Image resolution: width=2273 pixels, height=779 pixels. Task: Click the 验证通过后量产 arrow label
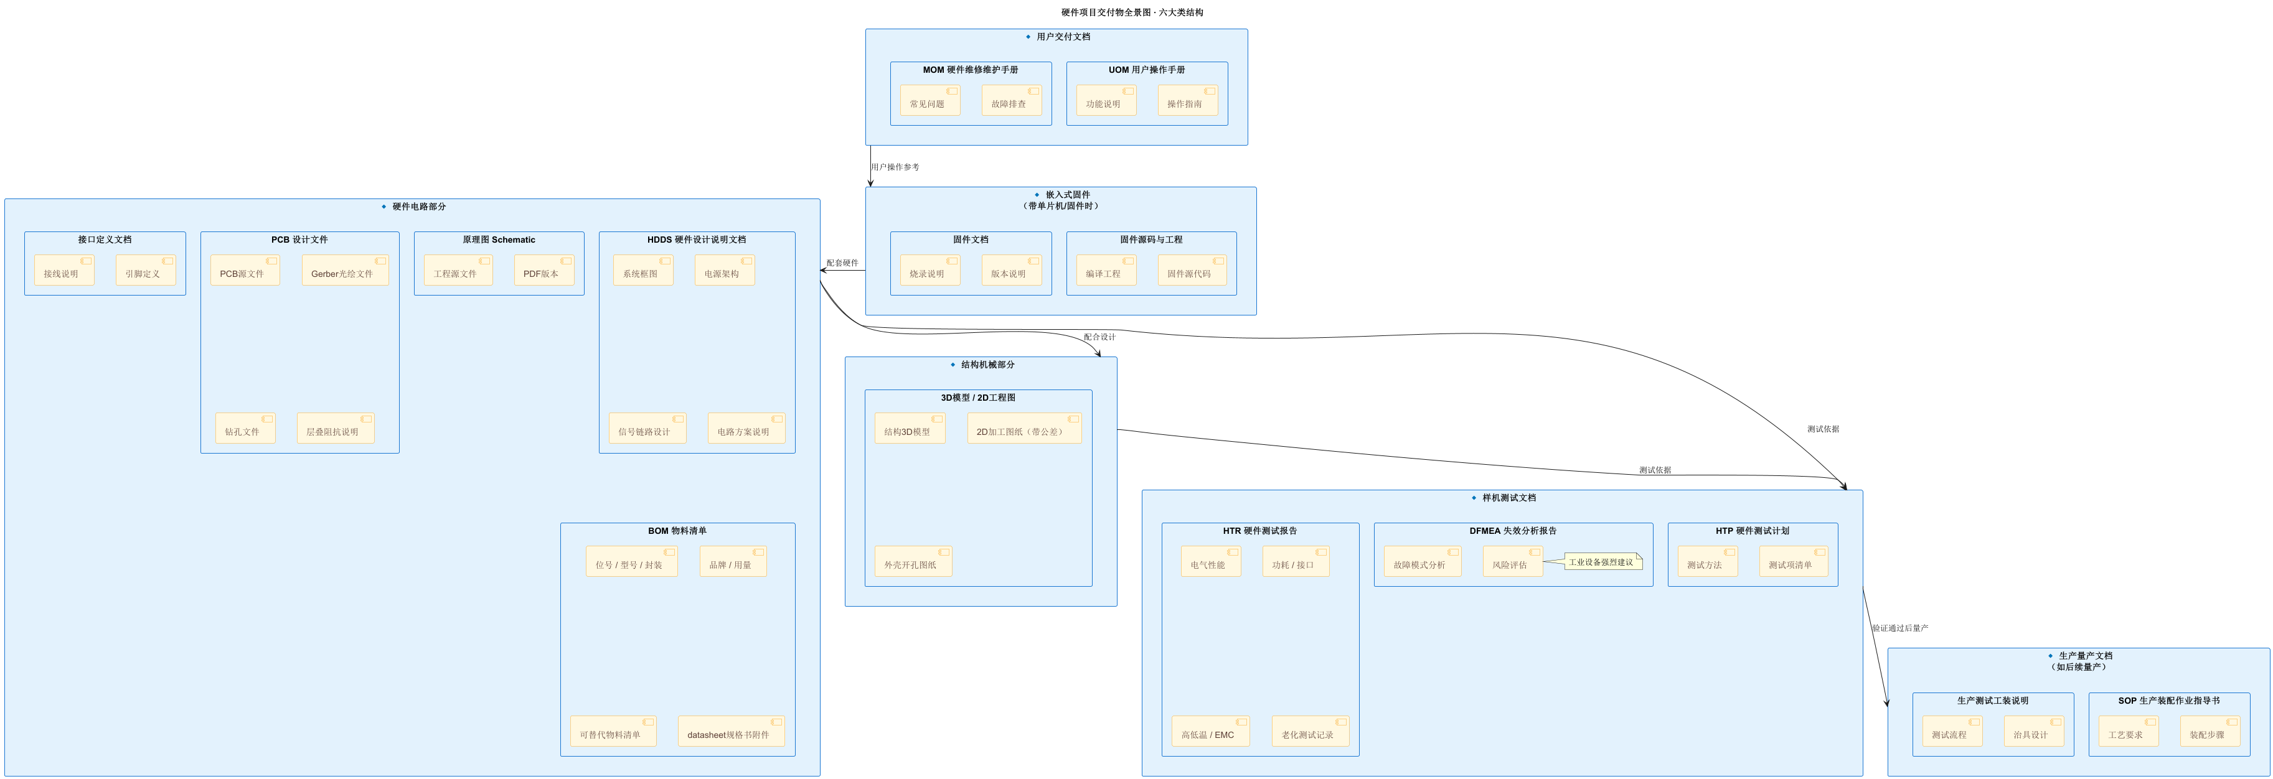pyautogui.click(x=1899, y=628)
